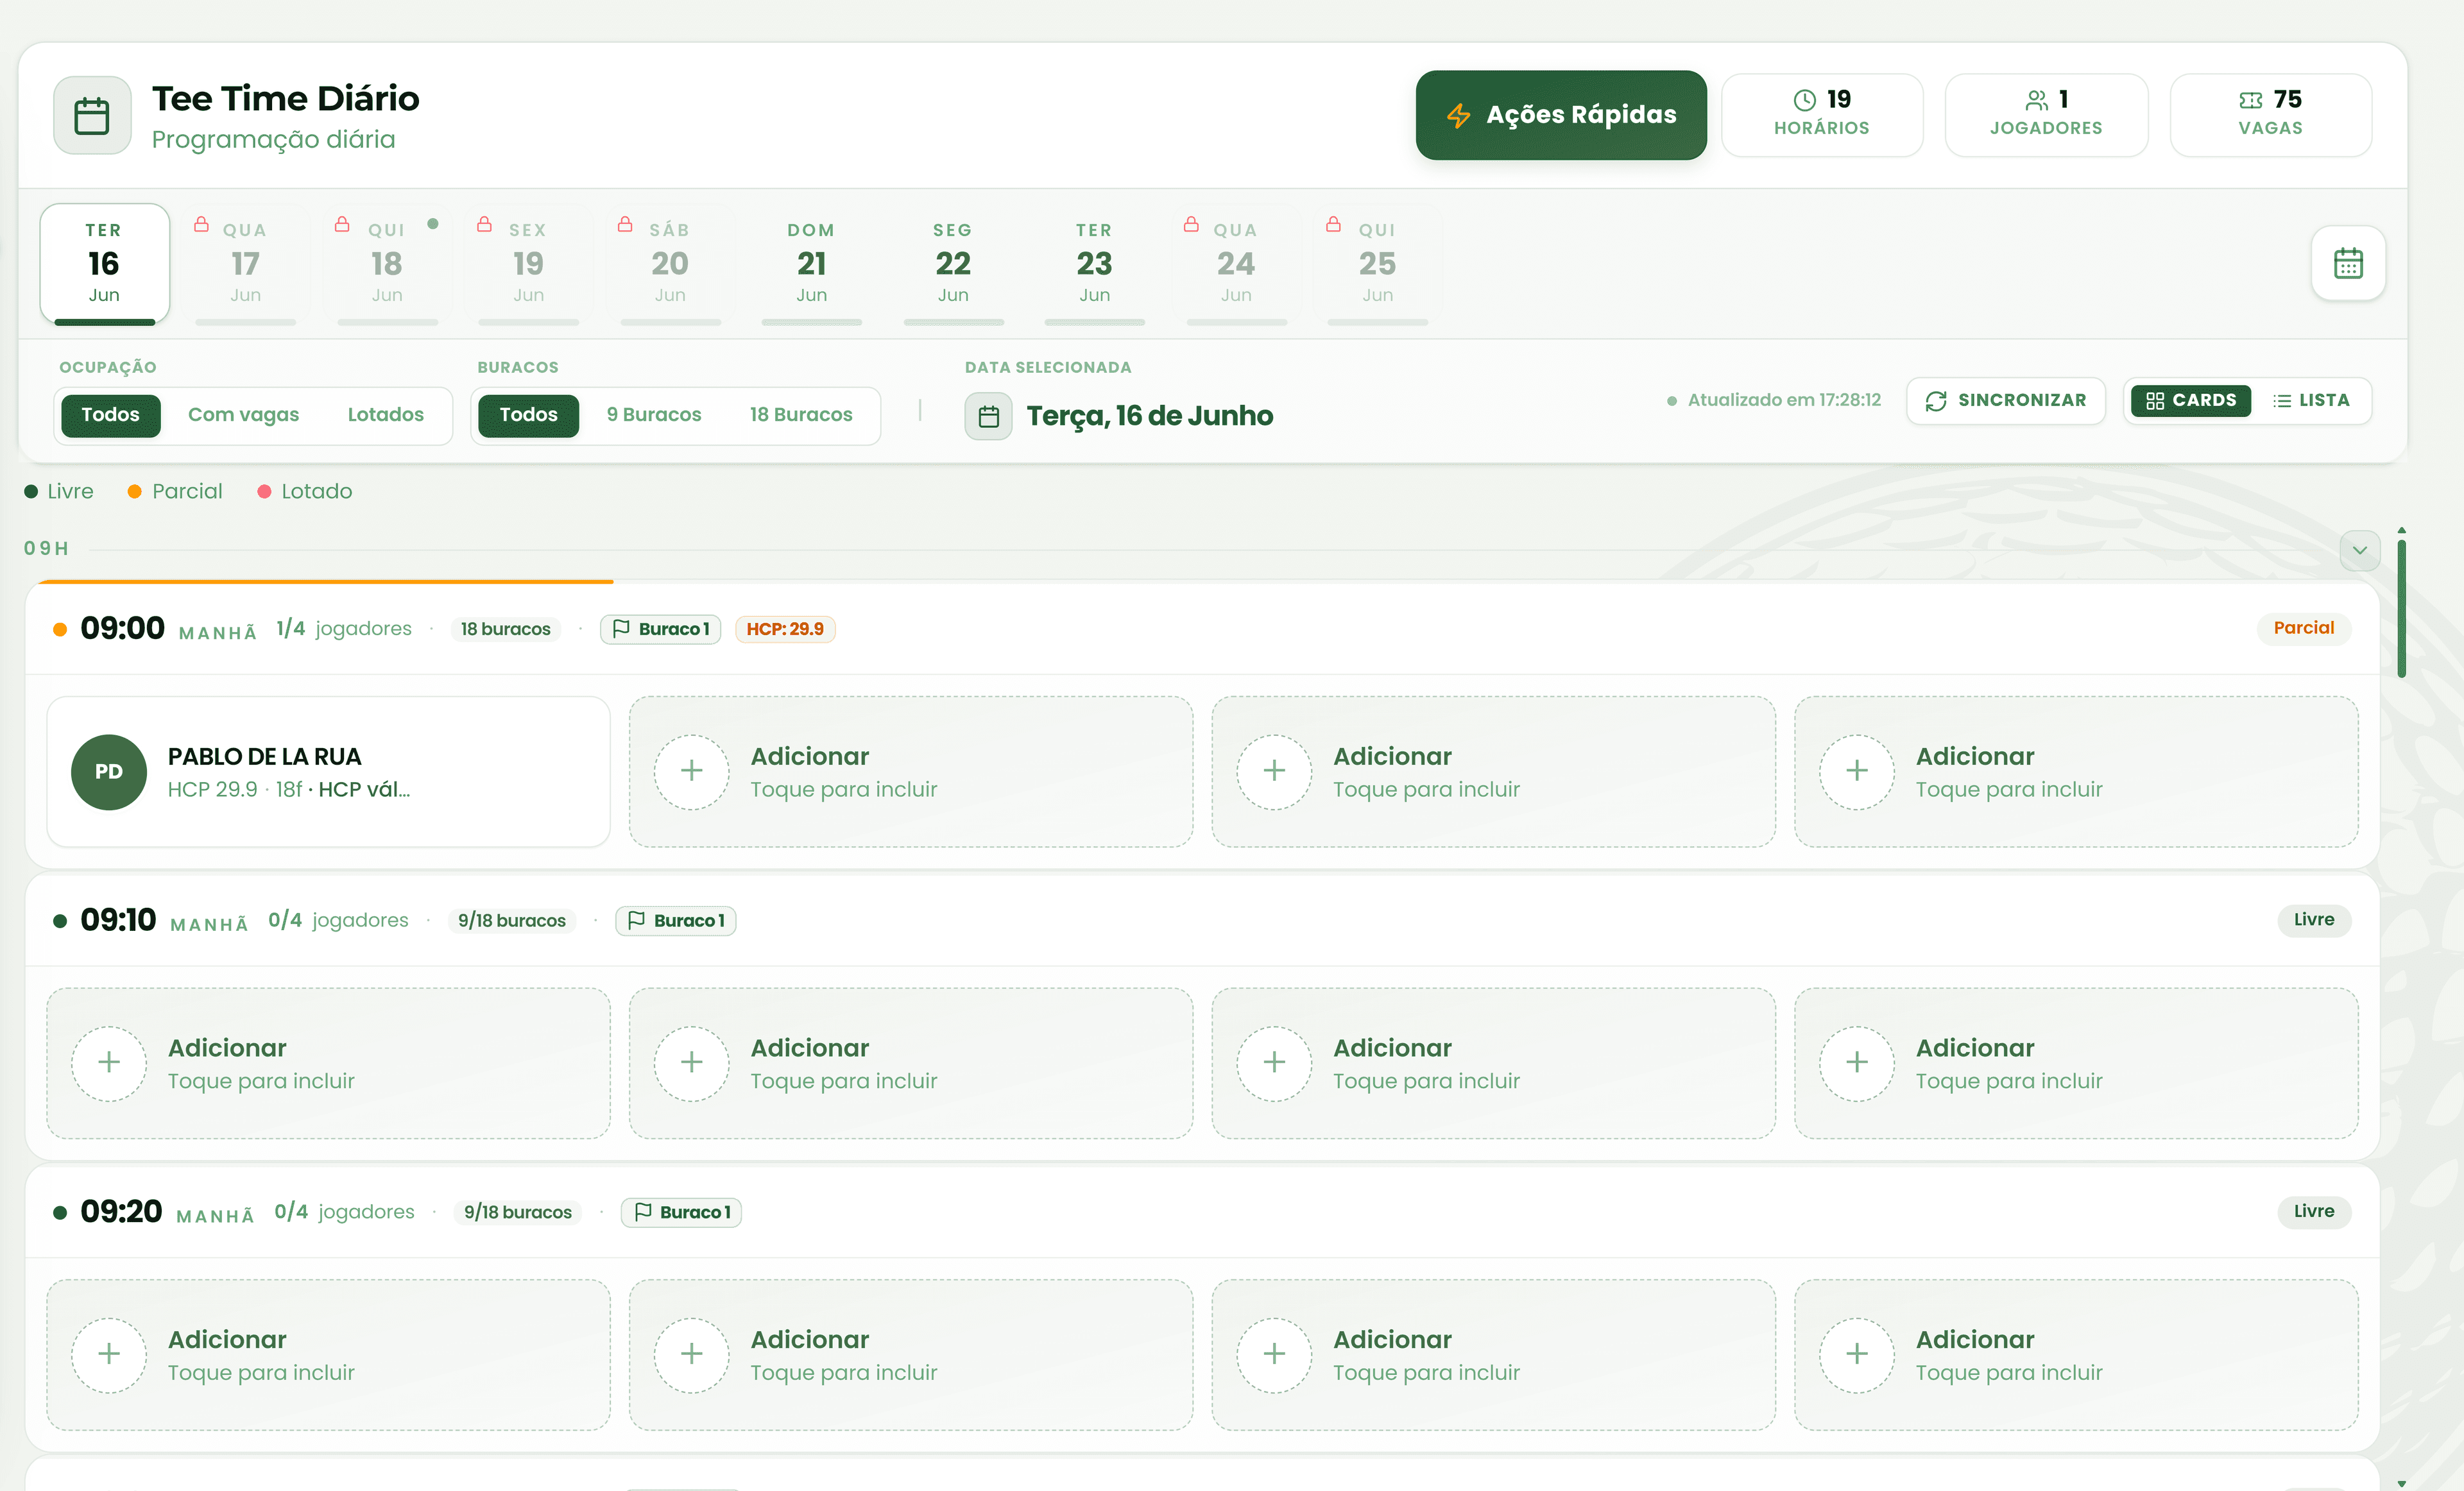The width and height of the screenshot is (2464, 1491).
Task: Click the 9/18 buracos tag at 09:10
Action: tap(511, 920)
